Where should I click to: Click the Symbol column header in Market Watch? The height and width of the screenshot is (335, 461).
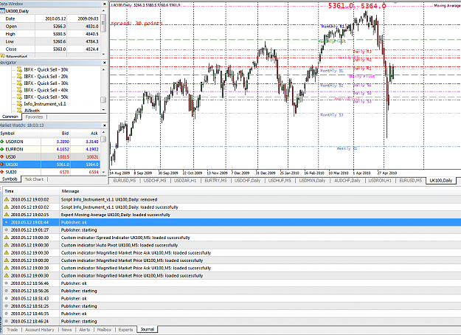pyautogui.click(x=20, y=134)
